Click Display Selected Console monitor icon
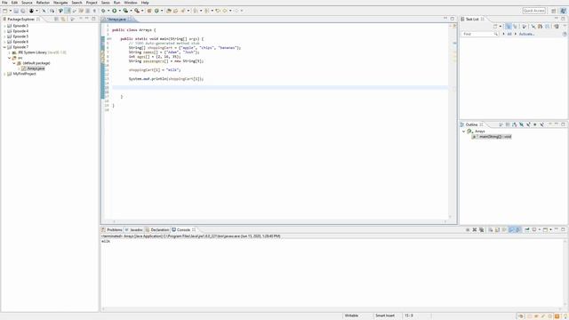The width and height of the screenshot is (569, 320). point(534,229)
